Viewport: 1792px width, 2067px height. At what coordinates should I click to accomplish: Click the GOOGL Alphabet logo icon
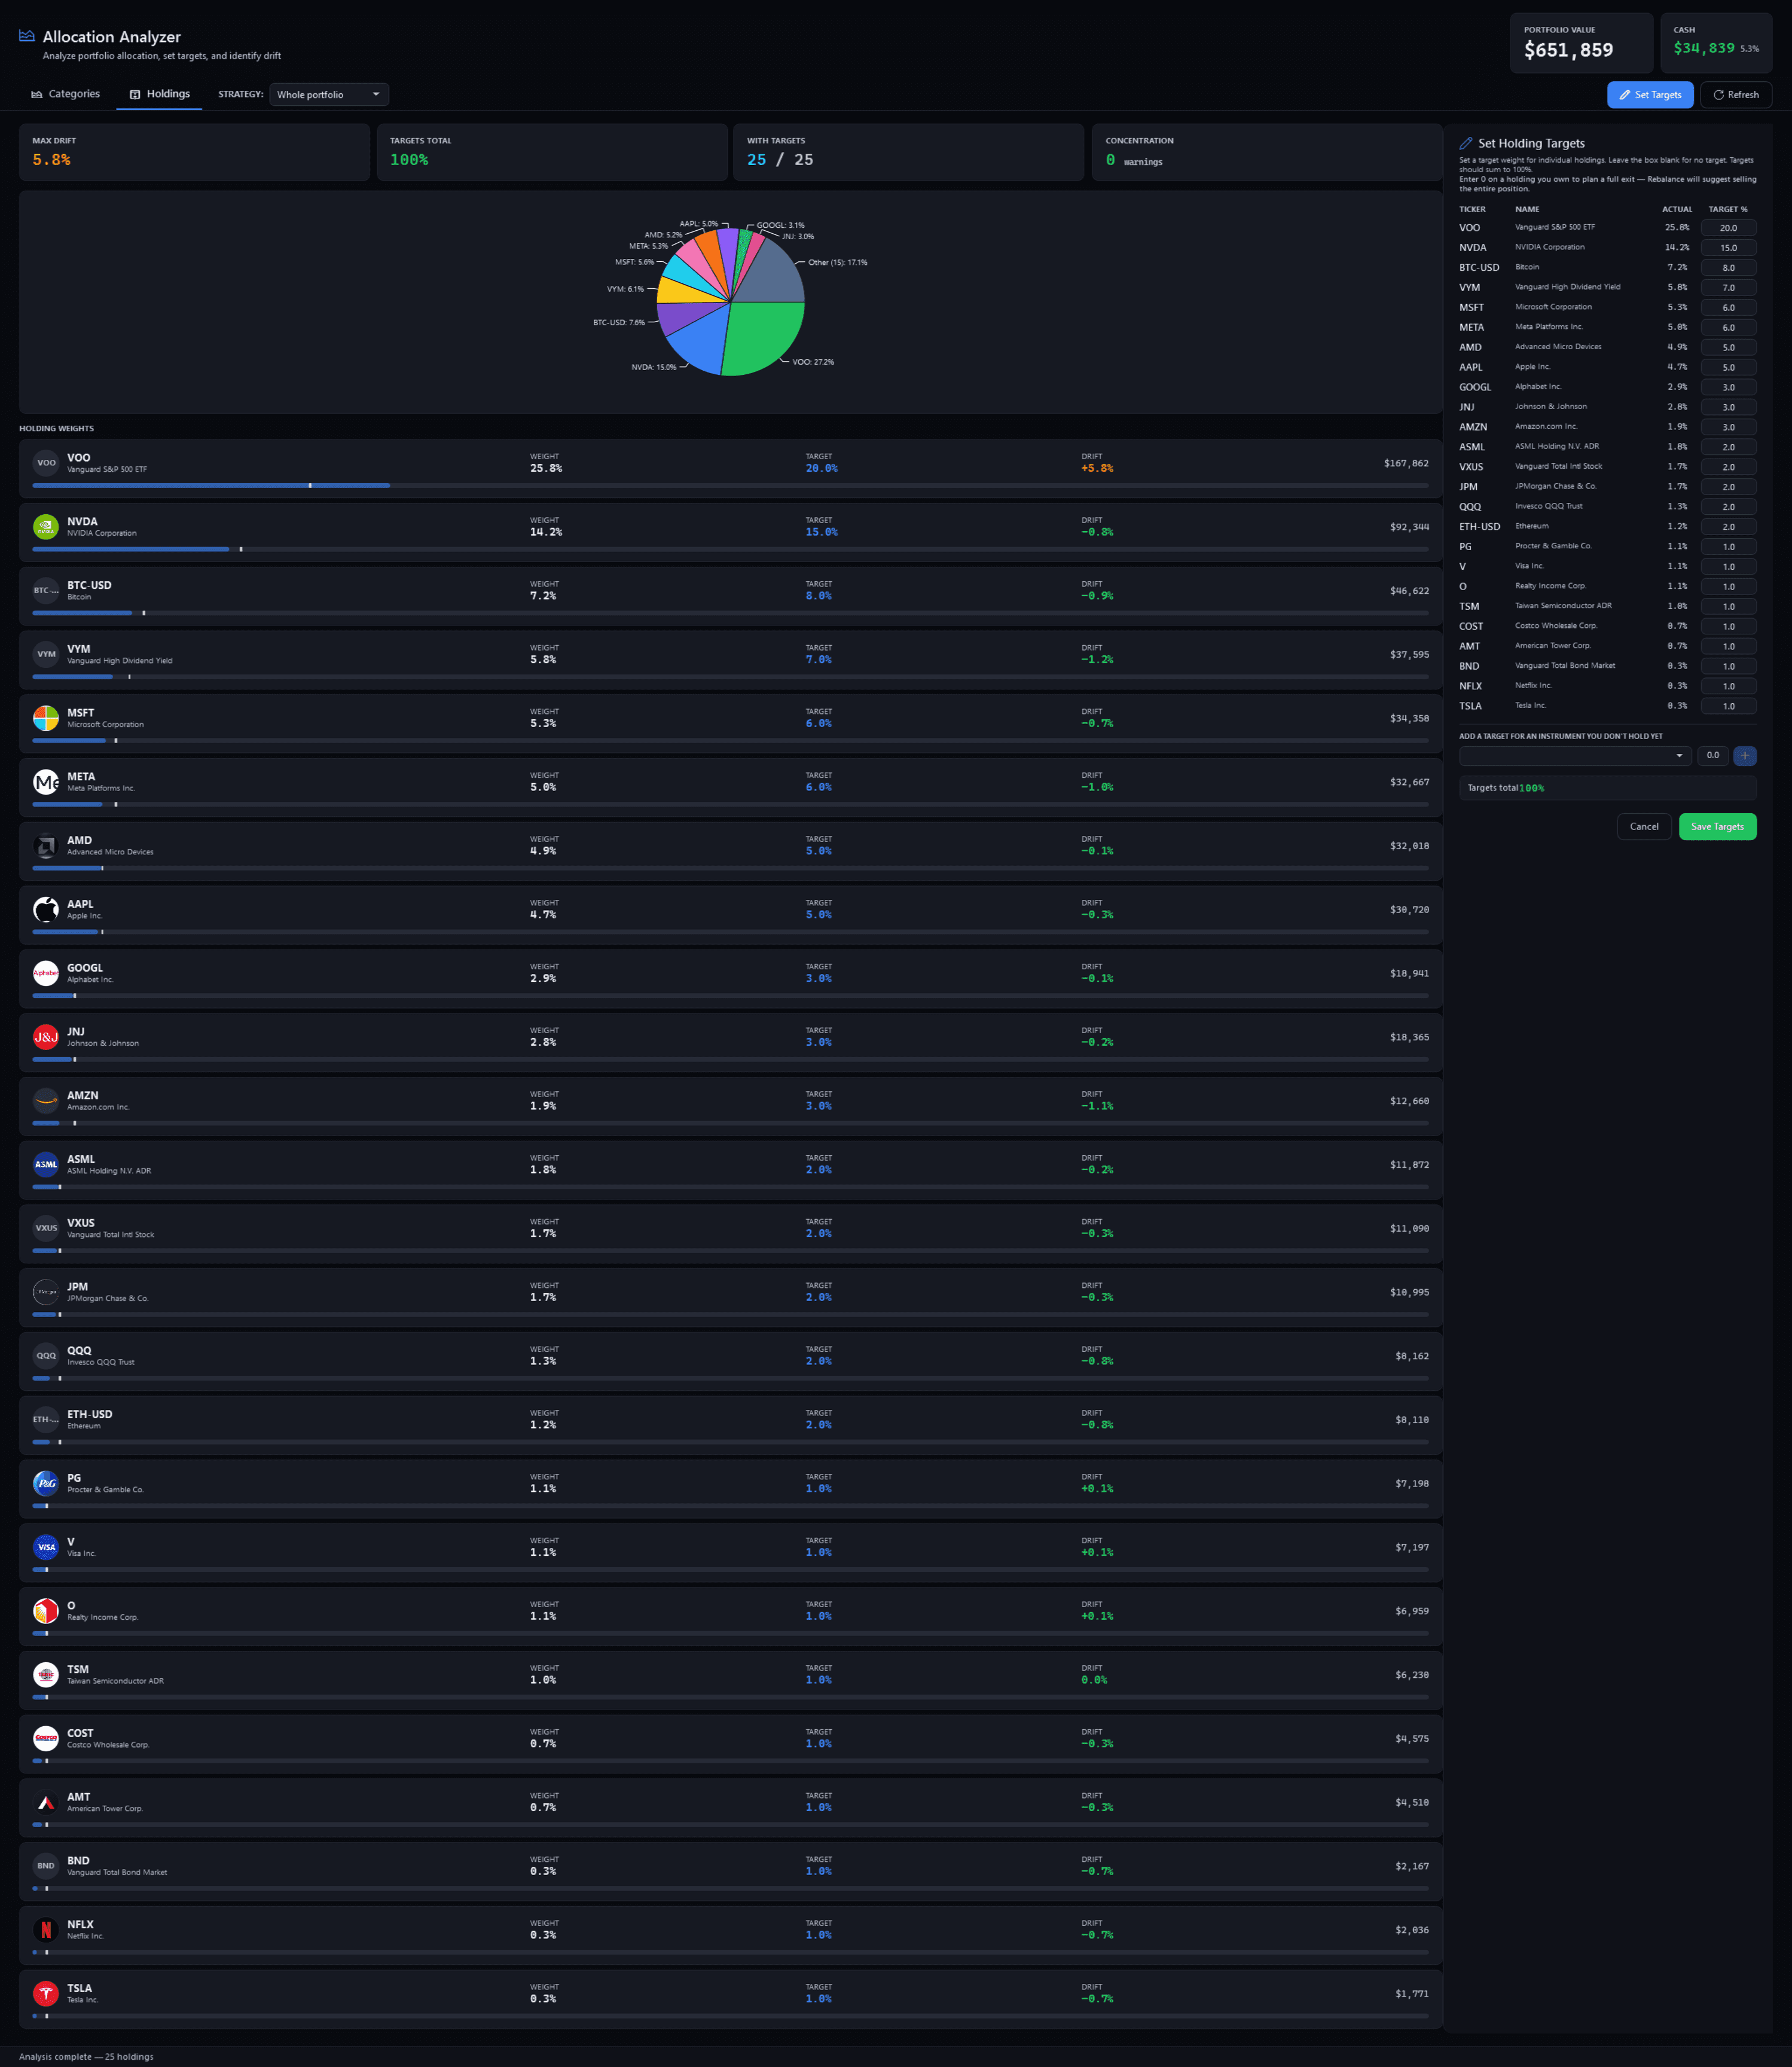46,973
